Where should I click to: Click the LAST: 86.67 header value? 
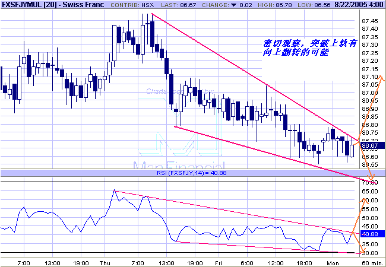click(x=179, y=5)
